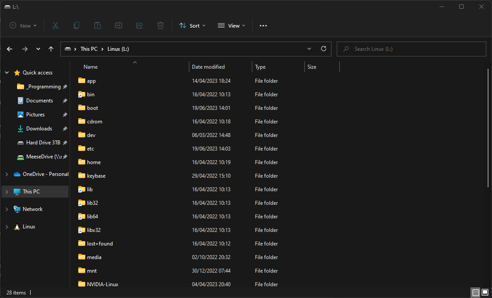Click inside the Search Linux field

click(x=411, y=49)
